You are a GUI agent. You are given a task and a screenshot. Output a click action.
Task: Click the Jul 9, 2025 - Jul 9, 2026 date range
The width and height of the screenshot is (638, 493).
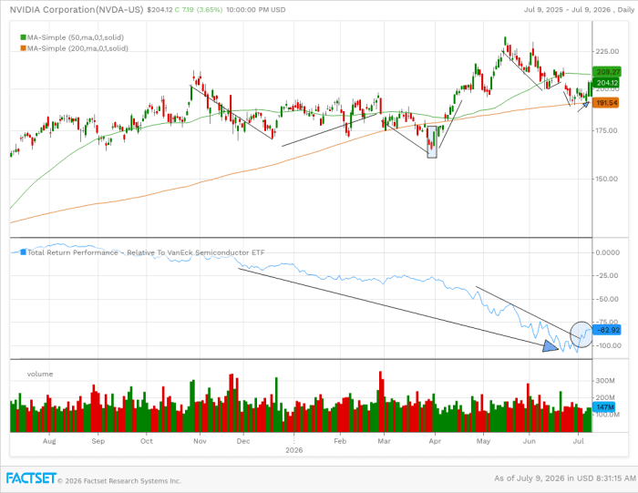(x=567, y=10)
